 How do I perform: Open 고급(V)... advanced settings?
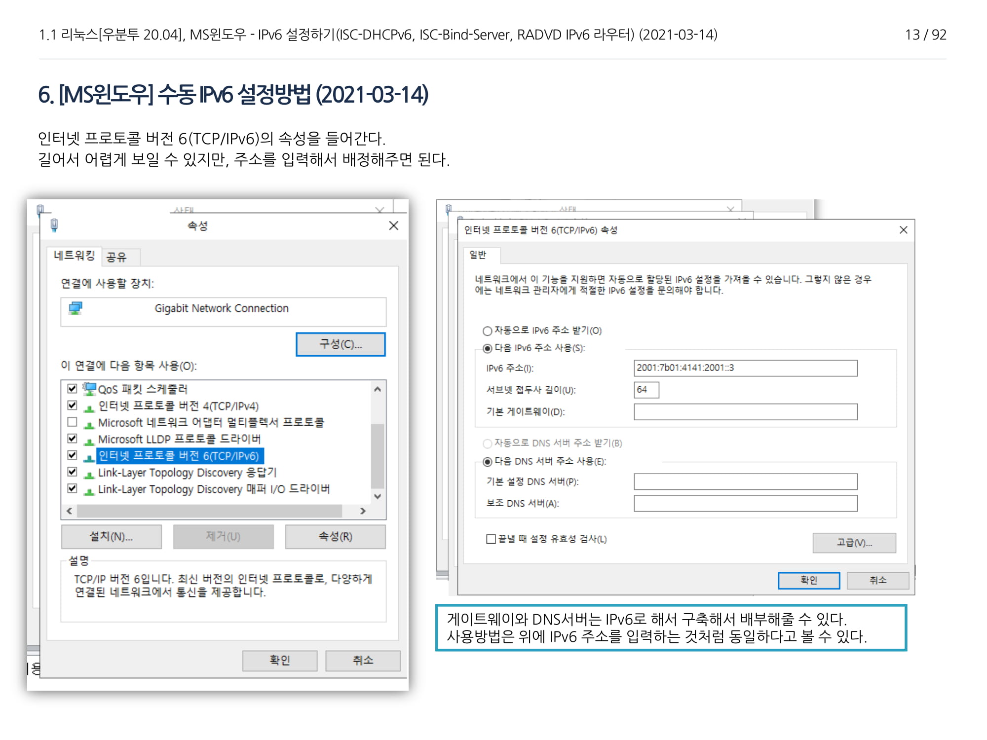(854, 543)
